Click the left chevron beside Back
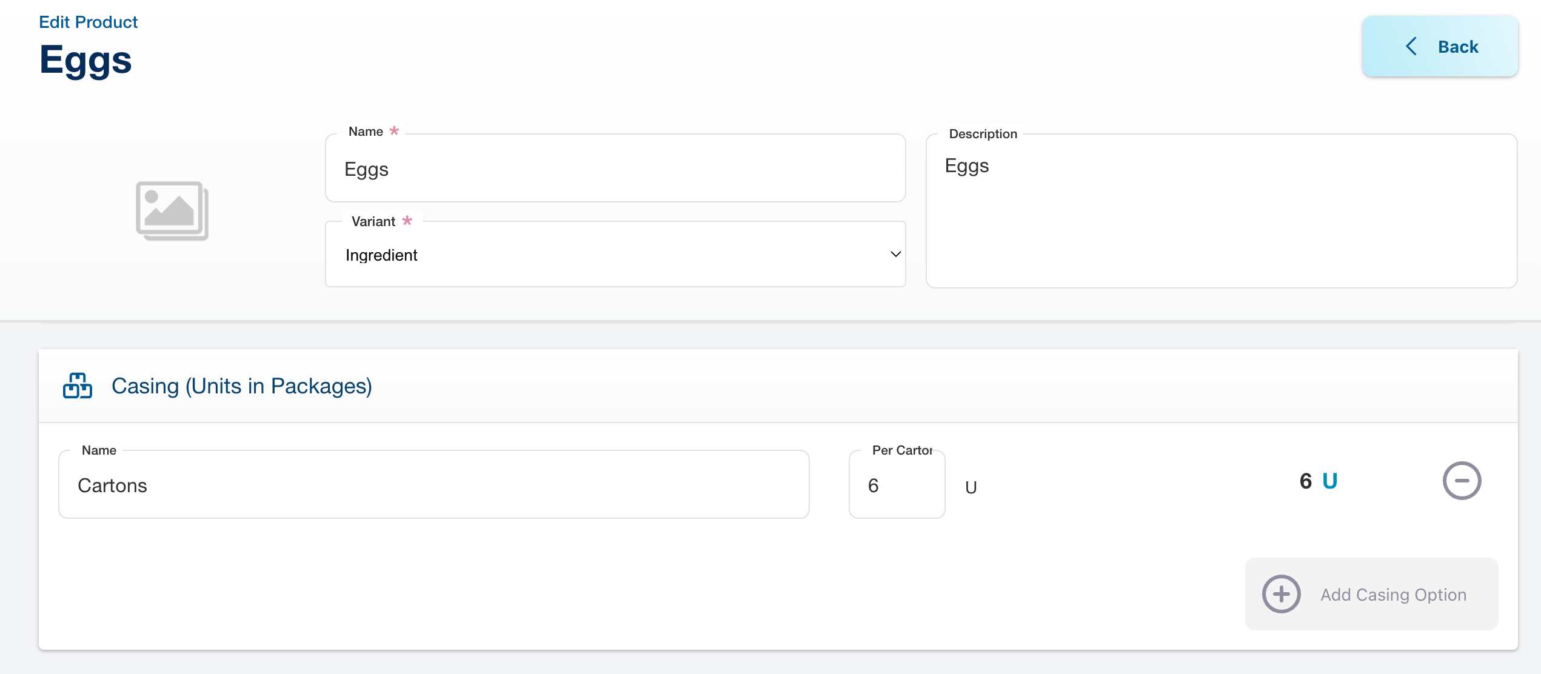The width and height of the screenshot is (1541, 674). pyautogui.click(x=1412, y=47)
